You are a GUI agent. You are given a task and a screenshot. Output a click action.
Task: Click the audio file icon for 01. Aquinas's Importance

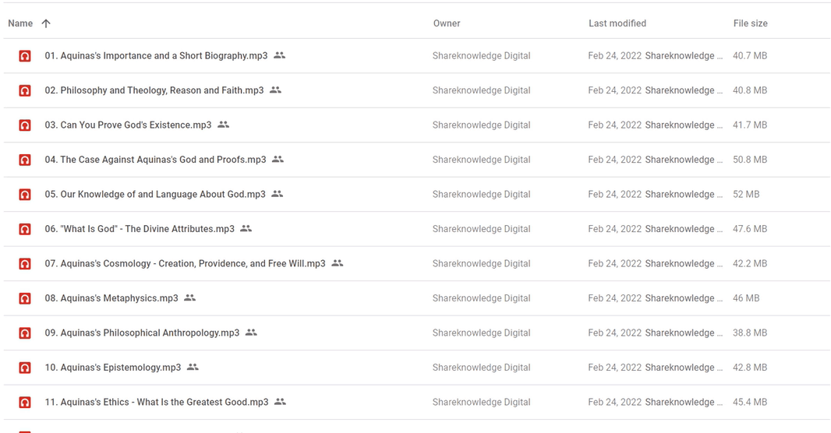25,56
